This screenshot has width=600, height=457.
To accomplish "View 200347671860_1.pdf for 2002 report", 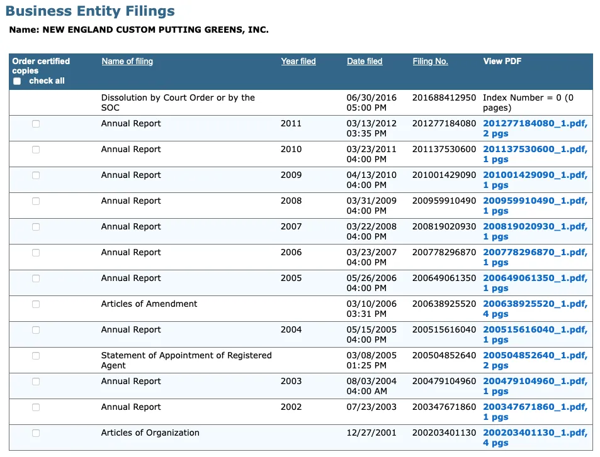I will pyautogui.click(x=535, y=407).
